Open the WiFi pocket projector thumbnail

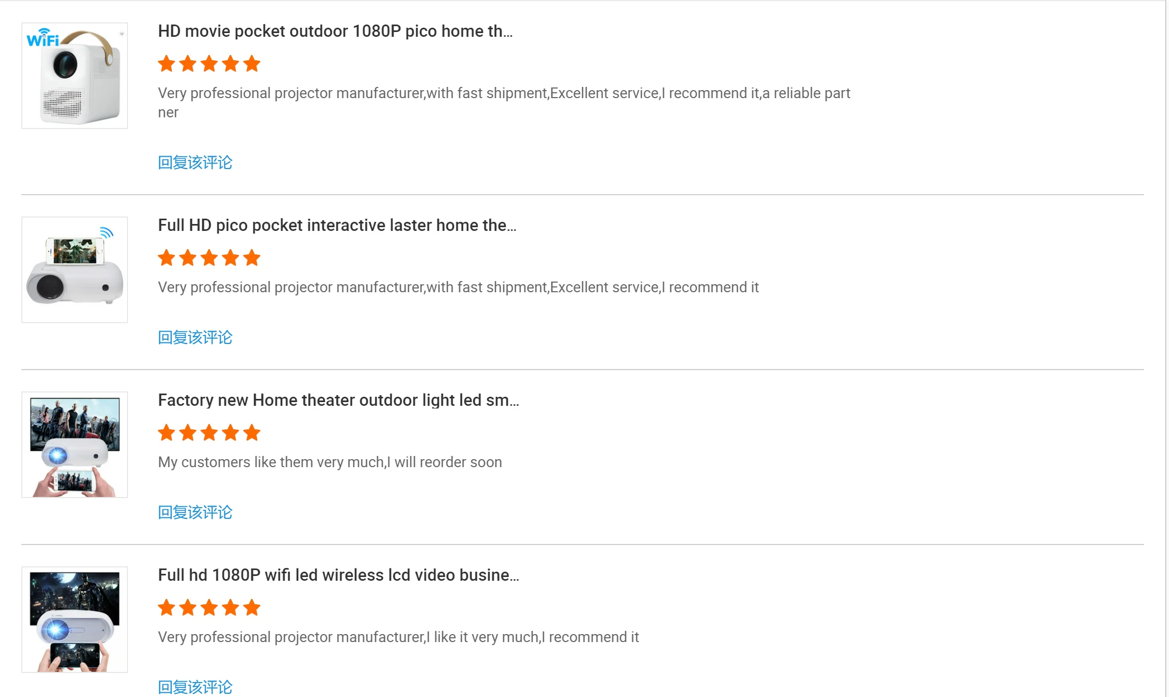point(75,75)
